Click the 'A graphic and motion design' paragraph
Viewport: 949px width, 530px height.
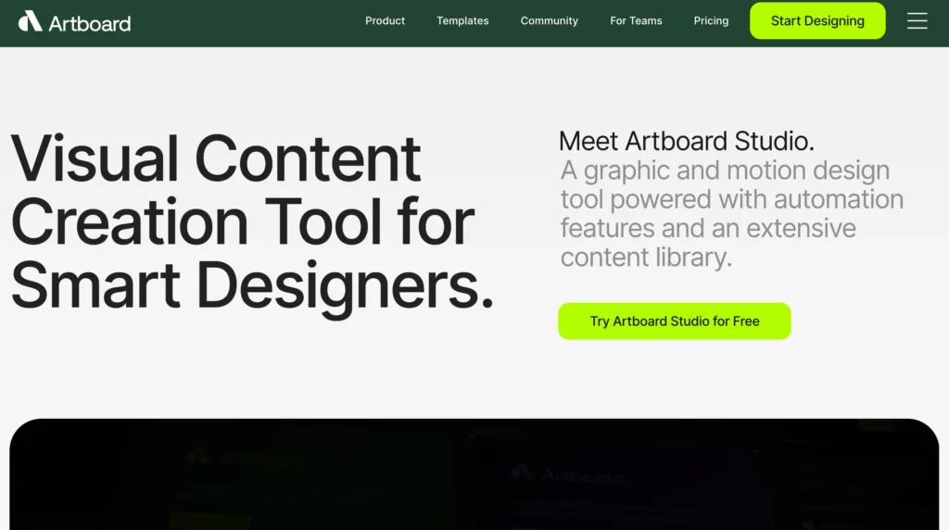tap(732, 213)
